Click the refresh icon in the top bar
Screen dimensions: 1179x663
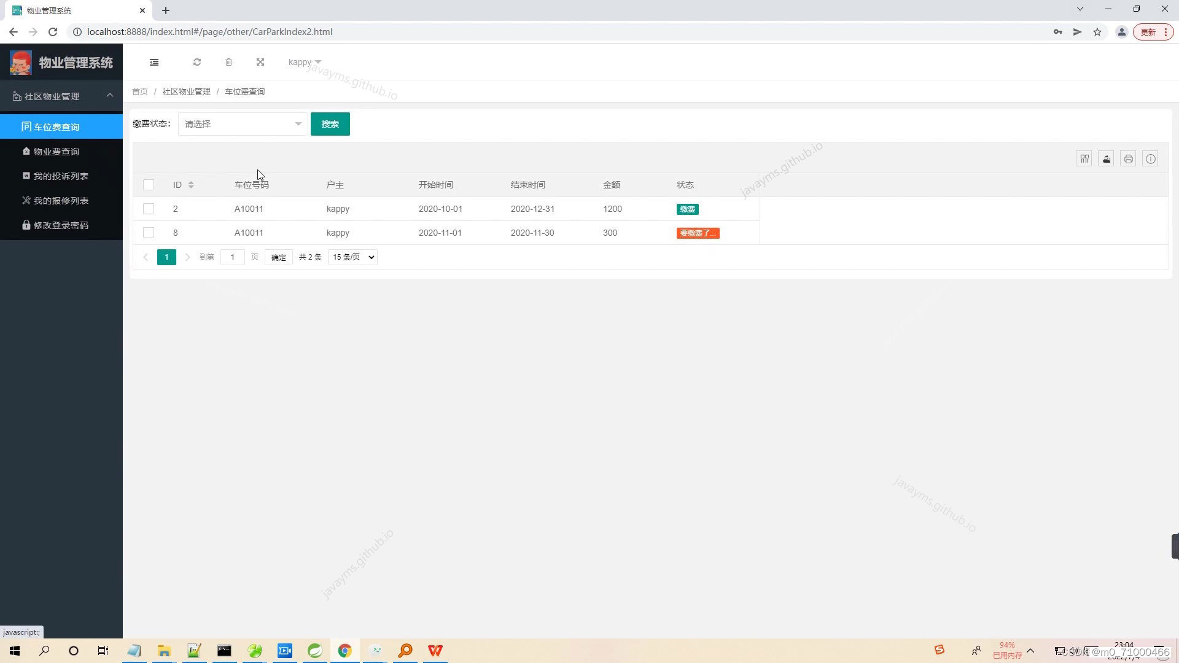197,62
